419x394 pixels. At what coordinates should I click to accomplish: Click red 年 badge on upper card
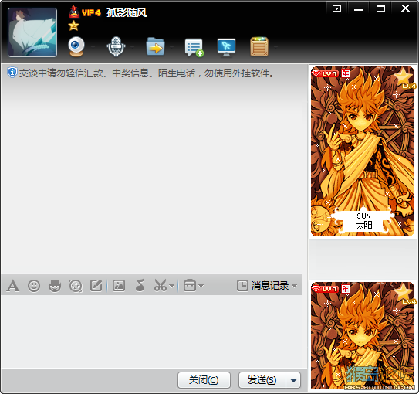[346, 73]
